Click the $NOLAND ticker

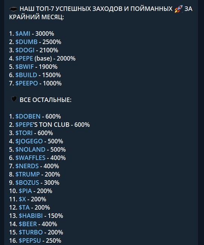point(30,149)
